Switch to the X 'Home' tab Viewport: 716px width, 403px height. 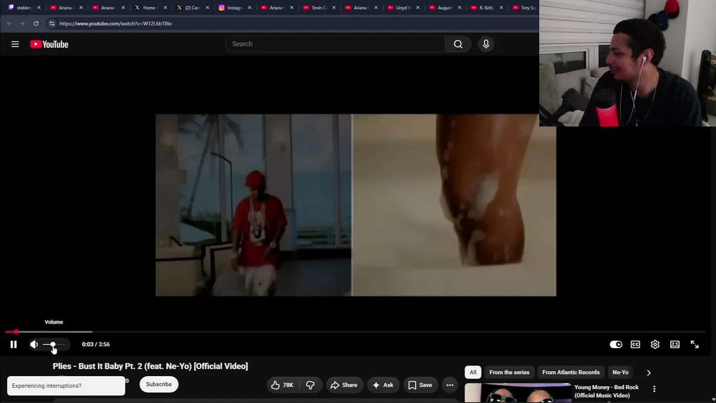click(x=149, y=8)
